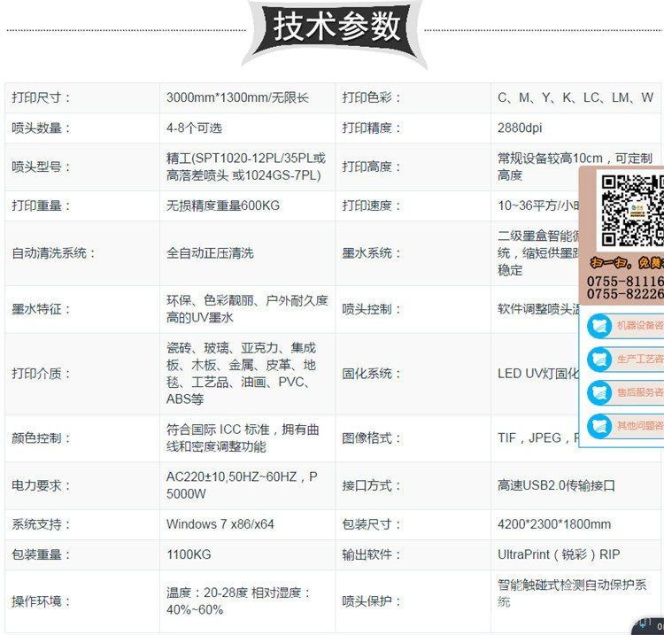Select the SPT1020-12PL/35PL nozzle model value
Screen dimensions: 664x635
pyautogui.click(x=246, y=166)
